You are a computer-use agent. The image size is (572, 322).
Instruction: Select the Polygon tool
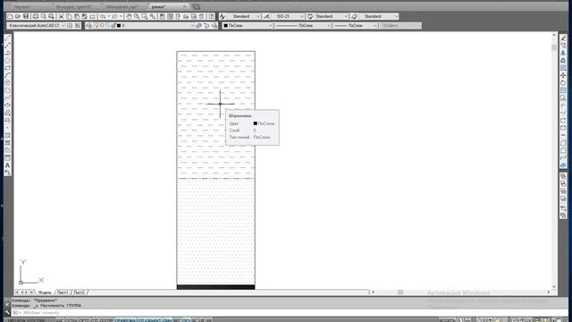tap(7, 60)
